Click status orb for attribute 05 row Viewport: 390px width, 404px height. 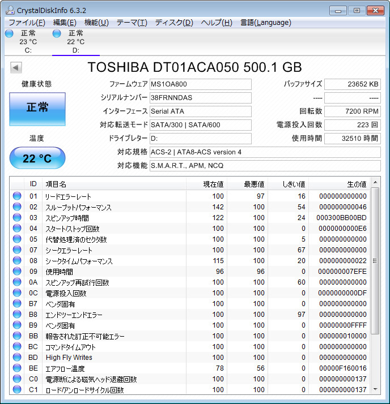coord(17,239)
